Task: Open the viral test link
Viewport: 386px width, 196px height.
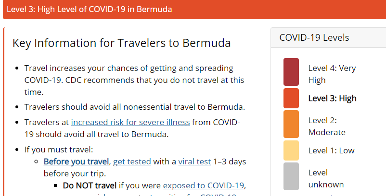Action: coord(194,161)
